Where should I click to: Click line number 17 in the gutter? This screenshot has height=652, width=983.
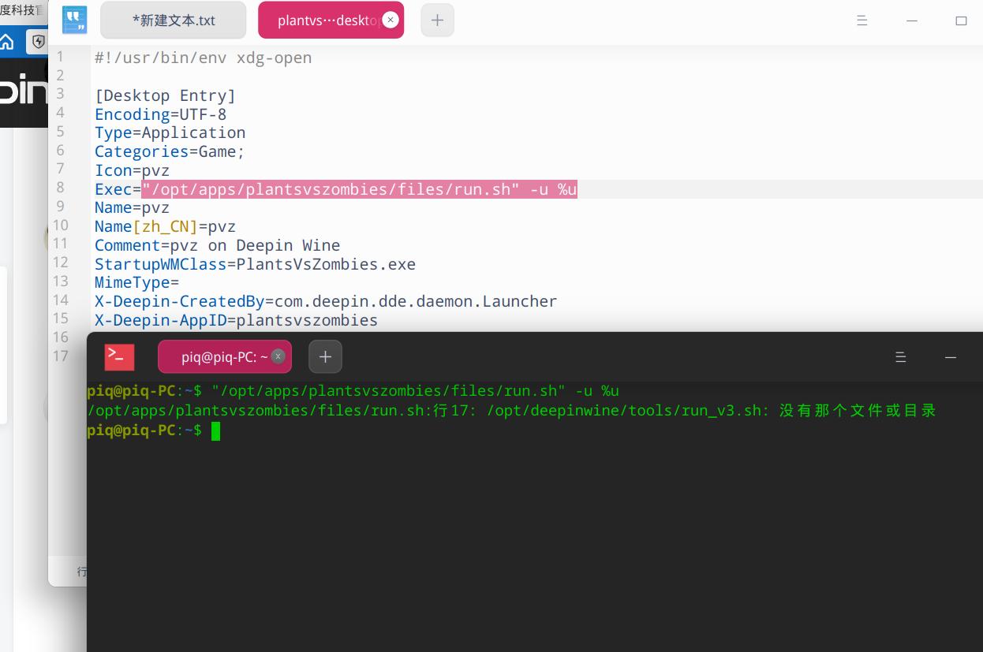click(x=60, y=356)
